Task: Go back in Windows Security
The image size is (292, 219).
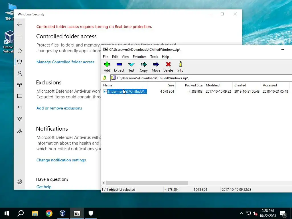Action: tap(19, 24)
